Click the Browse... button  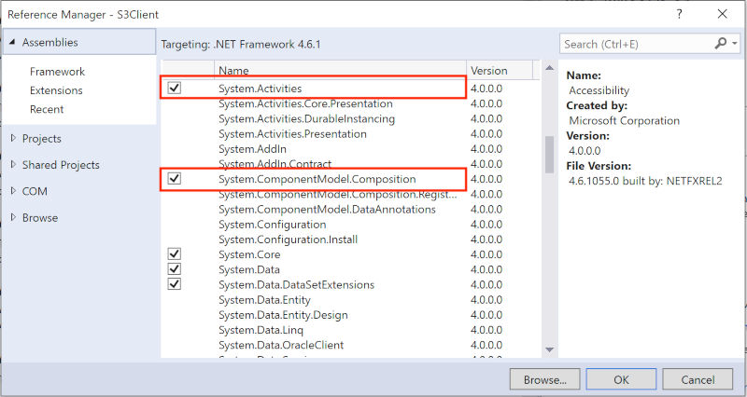[x=545, y=379]
